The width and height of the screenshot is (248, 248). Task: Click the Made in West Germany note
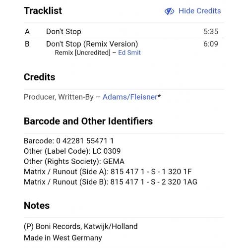[63, 238]
